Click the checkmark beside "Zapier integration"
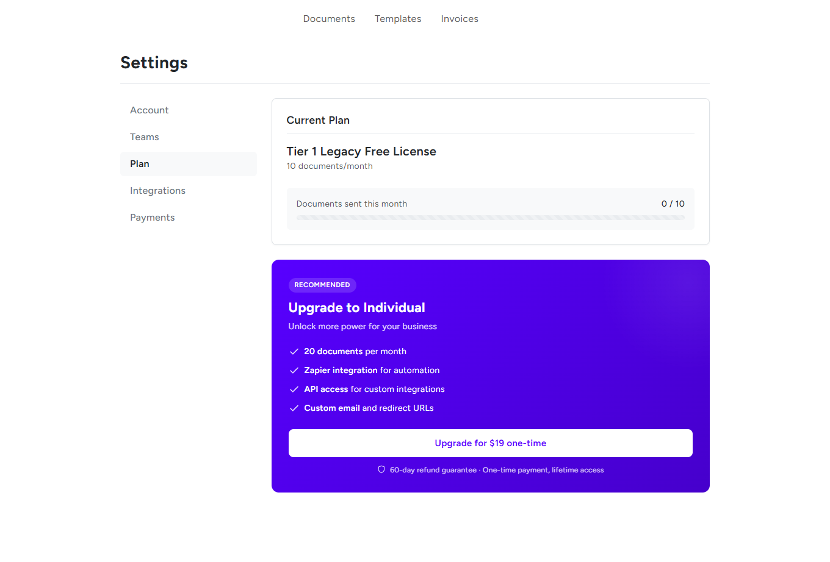This screenshot has height=562, width=830. 294,370
